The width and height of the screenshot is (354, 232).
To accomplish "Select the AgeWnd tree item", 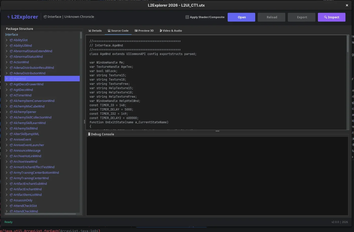I will (42, 79).
